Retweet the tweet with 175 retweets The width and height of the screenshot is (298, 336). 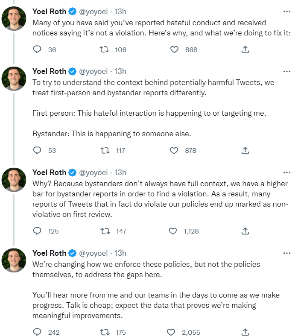[x=103, y=332]
